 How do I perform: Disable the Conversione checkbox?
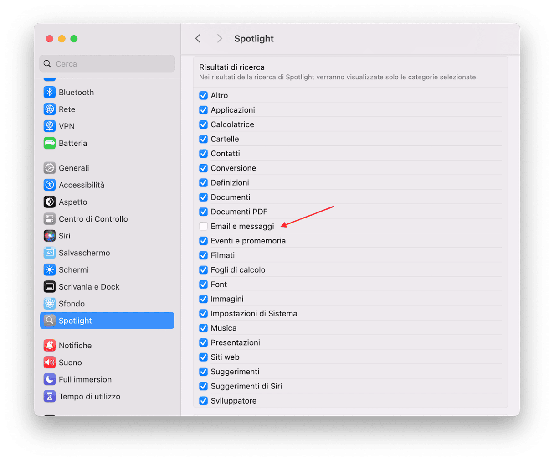pyautogui.click(x=204, y=168)
